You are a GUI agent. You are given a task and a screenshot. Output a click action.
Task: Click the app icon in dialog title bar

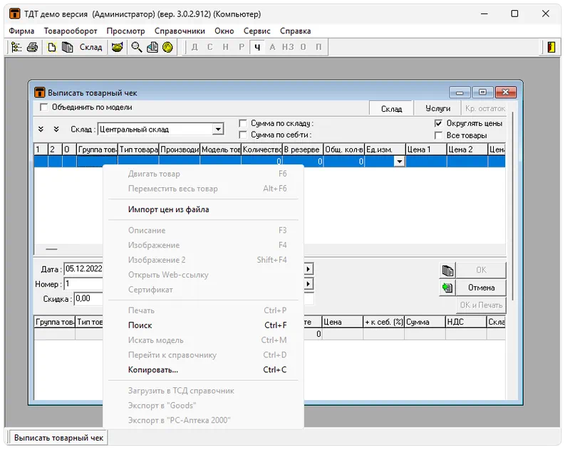coord(40,93)
